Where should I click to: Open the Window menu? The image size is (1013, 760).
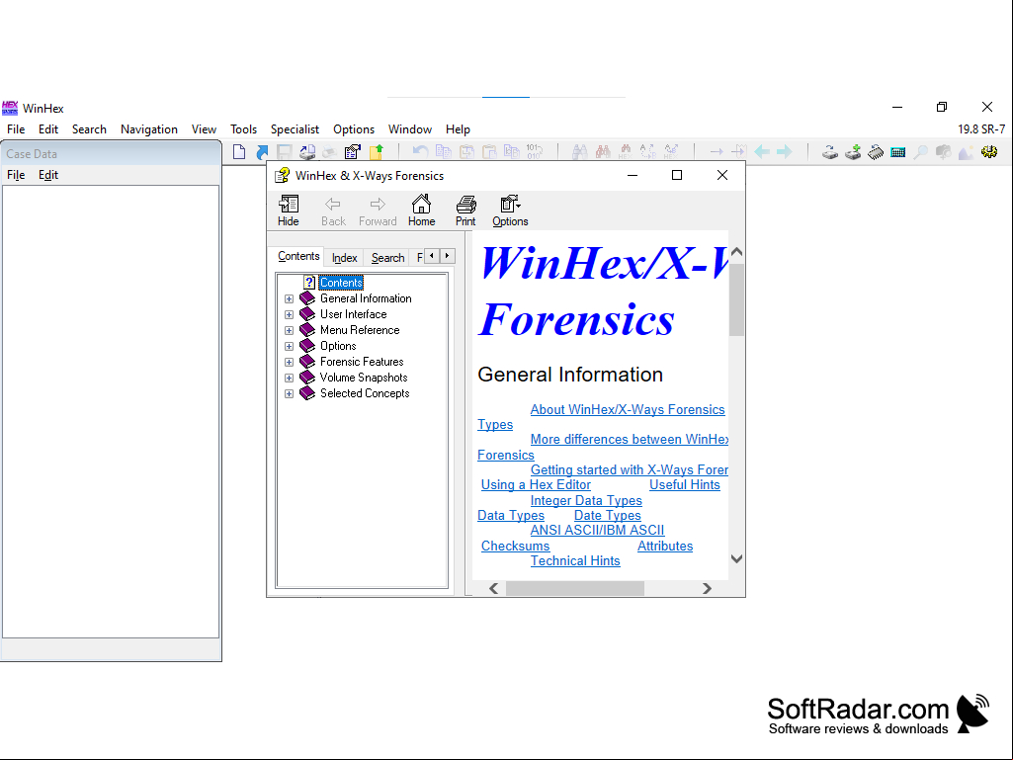click(409, 129)
